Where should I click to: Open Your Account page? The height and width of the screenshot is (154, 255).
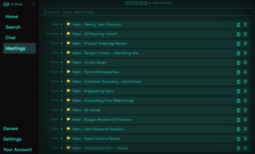17,150
